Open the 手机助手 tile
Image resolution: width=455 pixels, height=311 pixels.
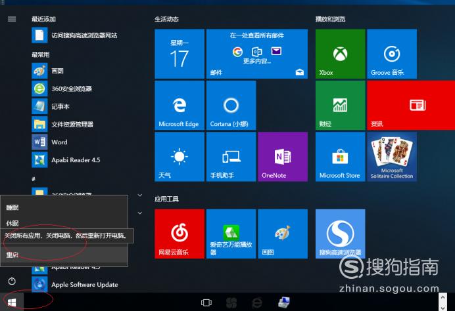[231, 157]
